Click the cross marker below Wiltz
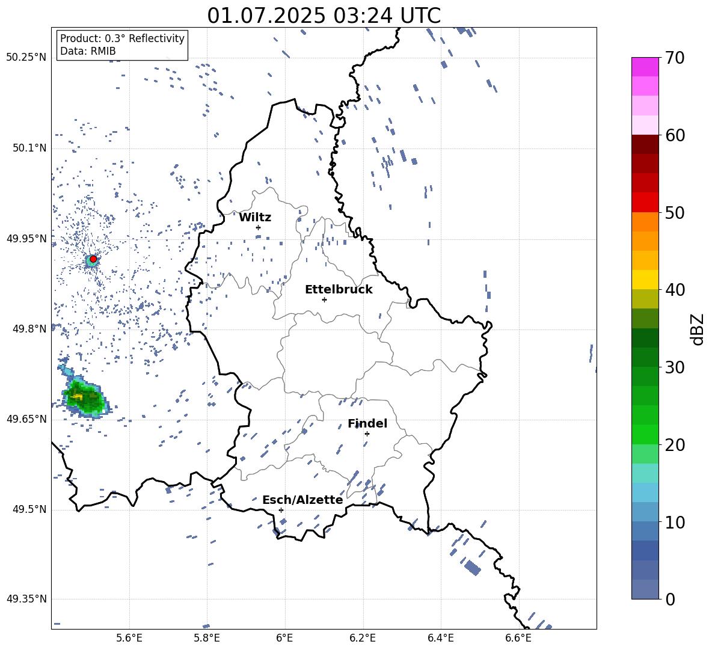712x650 pixels. tap(258, 227)
